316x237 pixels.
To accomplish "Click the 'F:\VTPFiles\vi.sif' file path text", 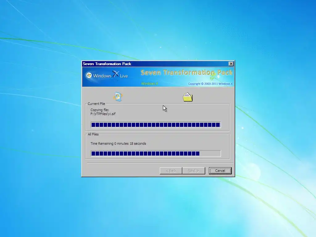I will coord(103,114).
